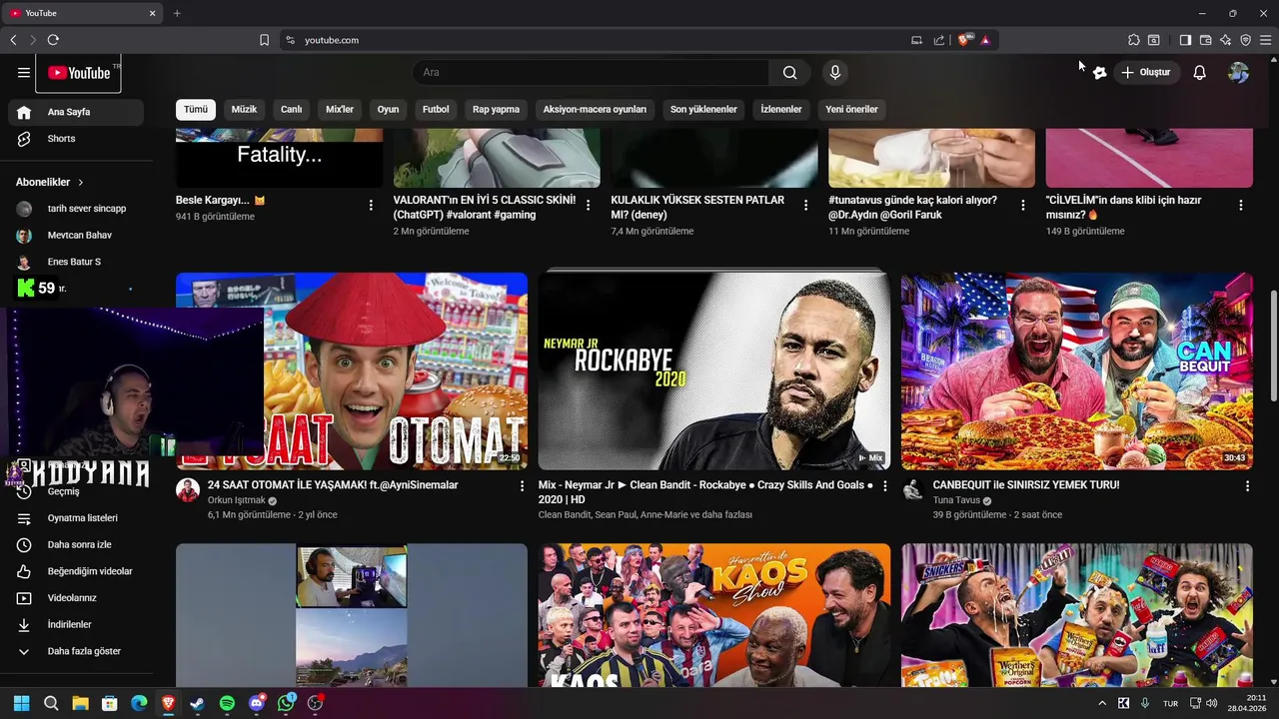Expand Daha fazla göster
Screen dimensions: 1279x719
click(x=76, y=651)
